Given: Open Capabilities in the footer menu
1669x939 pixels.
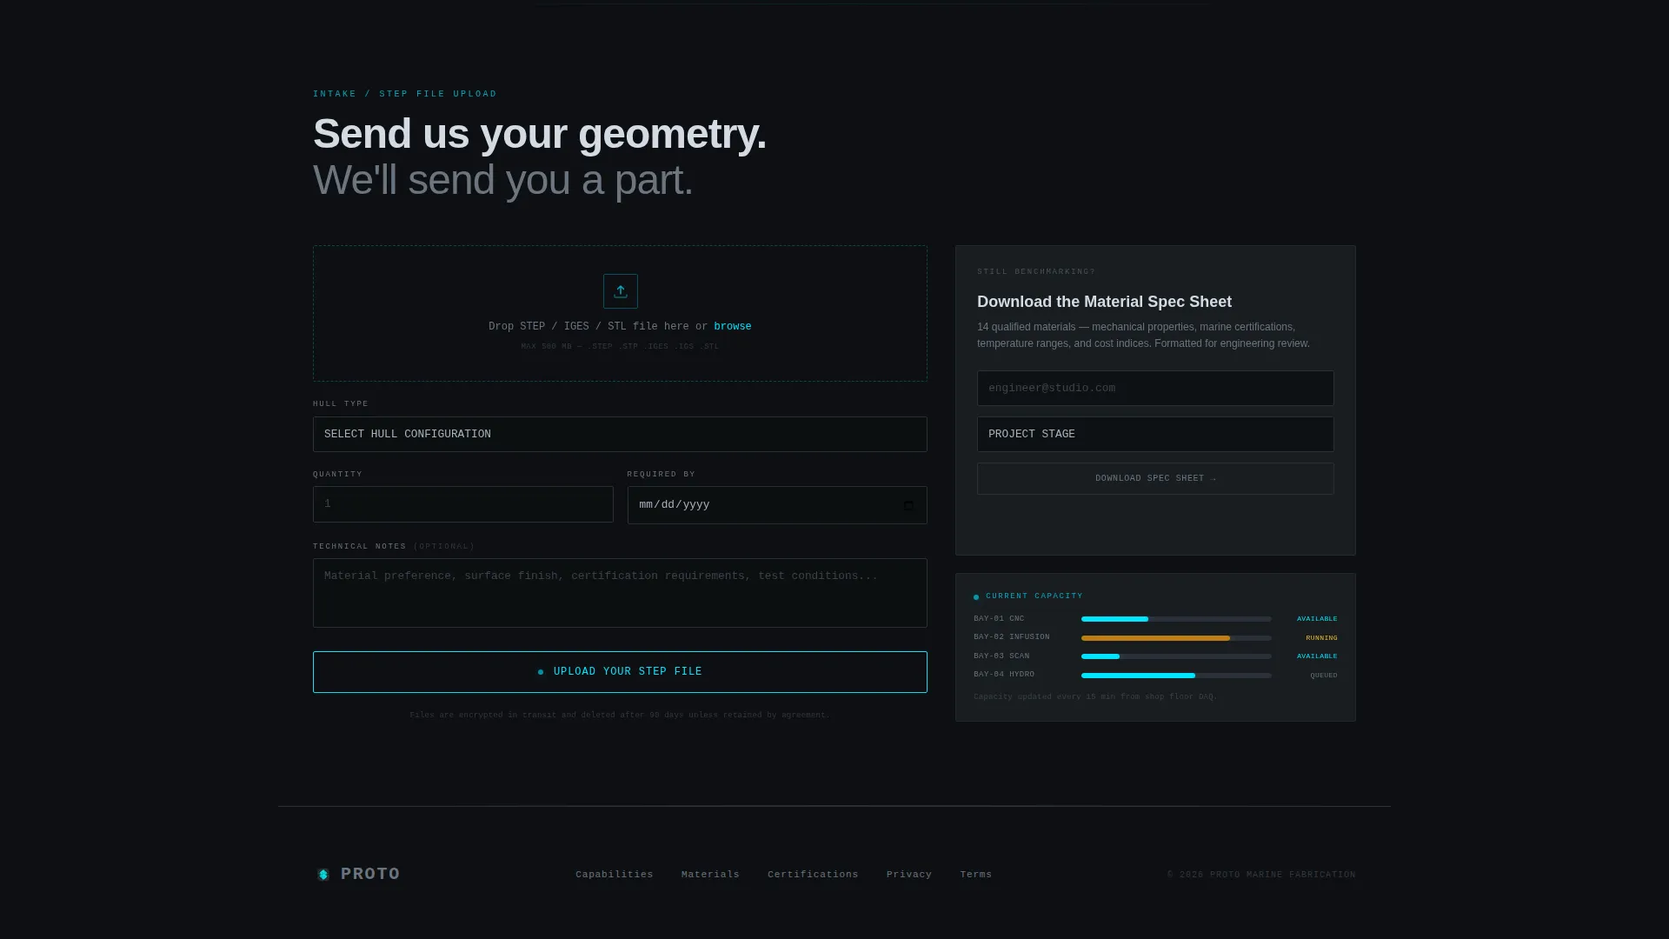Looking at the screenshot, I should (x=614, y=875).
